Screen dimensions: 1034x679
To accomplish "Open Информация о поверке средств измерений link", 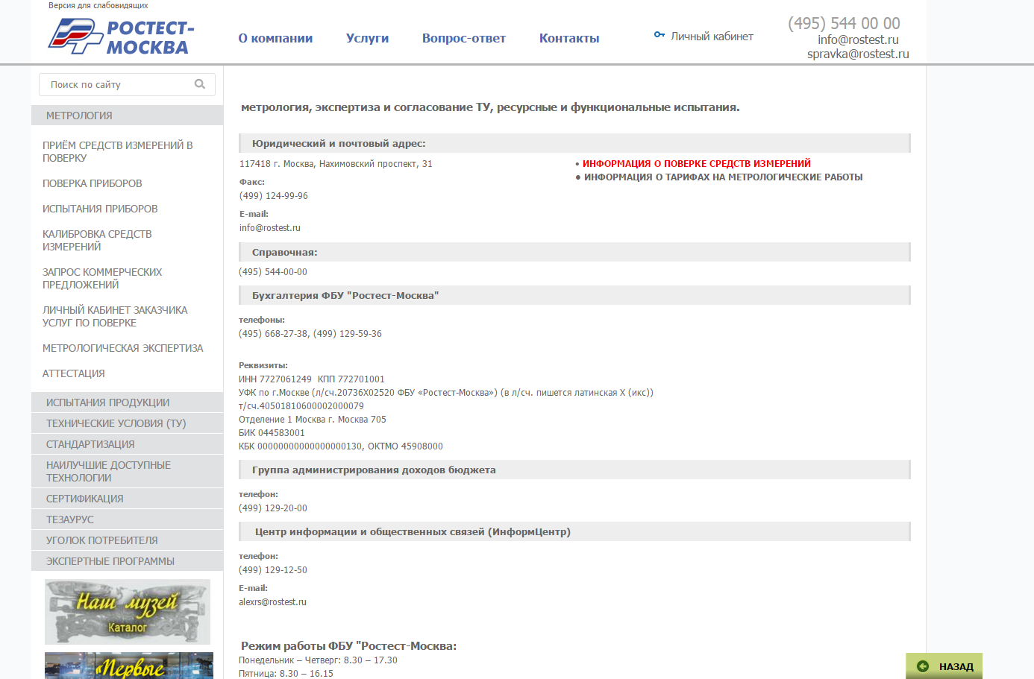I will [x=697, y=163].
